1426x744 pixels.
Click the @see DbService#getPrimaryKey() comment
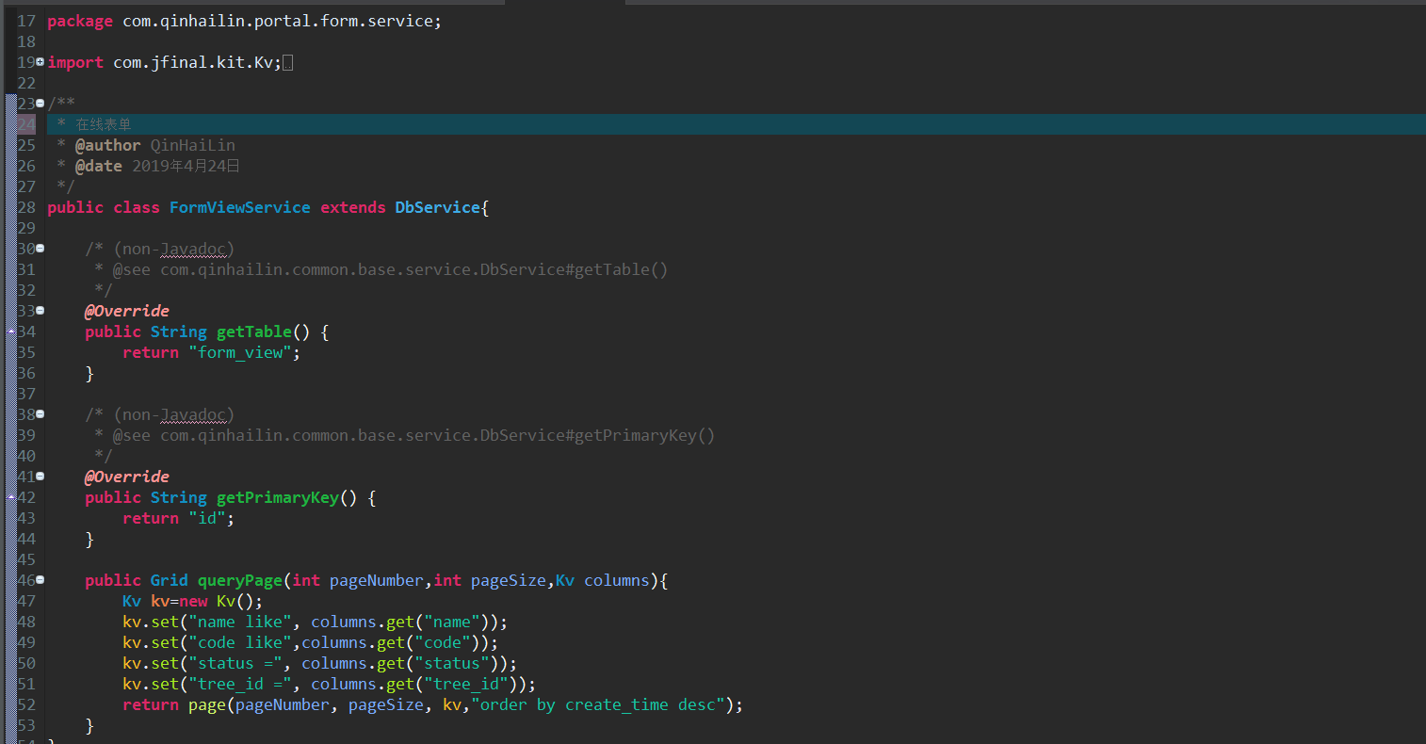[413, 435]
